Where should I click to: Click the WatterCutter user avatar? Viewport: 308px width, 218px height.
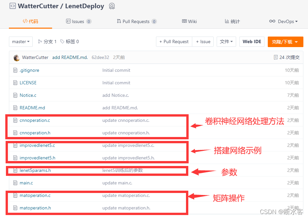click(x=16, y=58)
